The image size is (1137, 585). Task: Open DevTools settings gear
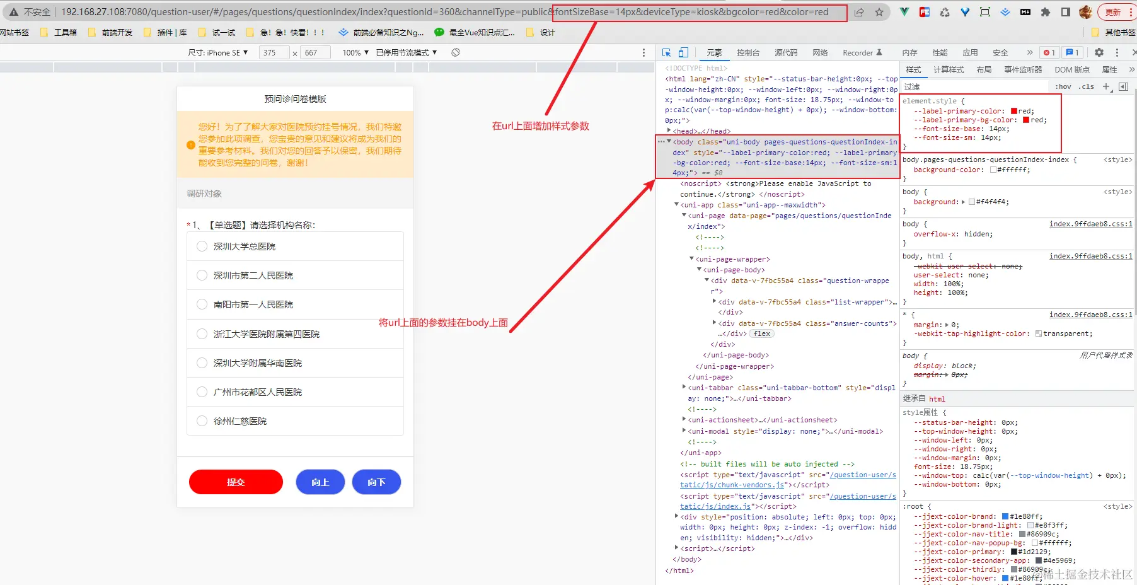point(1099,52)
